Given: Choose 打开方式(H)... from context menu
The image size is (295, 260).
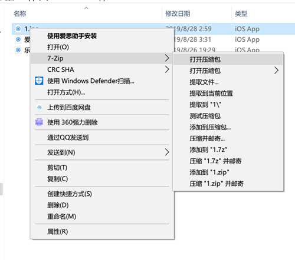Looking at the screenshot, I should click(x=66, y=92).
